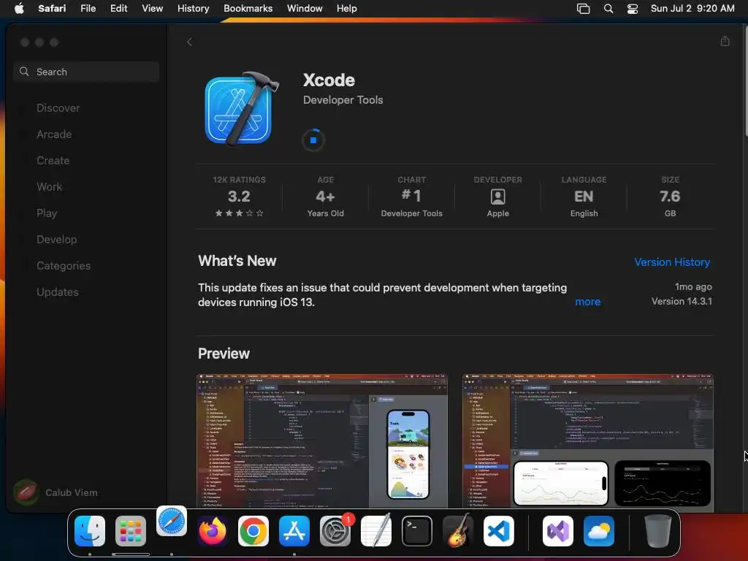Launch Firefox from the dock
This screenshot has height=561, width=748.
click(213, 531)
